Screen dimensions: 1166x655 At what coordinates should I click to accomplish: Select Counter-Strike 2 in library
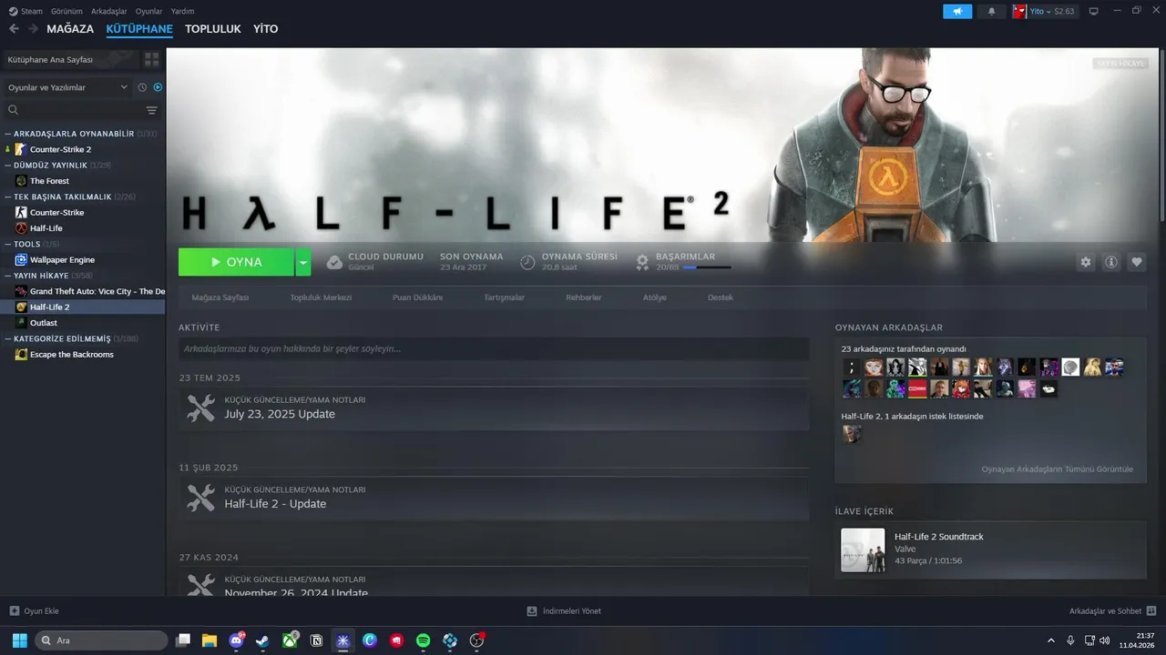83,149
